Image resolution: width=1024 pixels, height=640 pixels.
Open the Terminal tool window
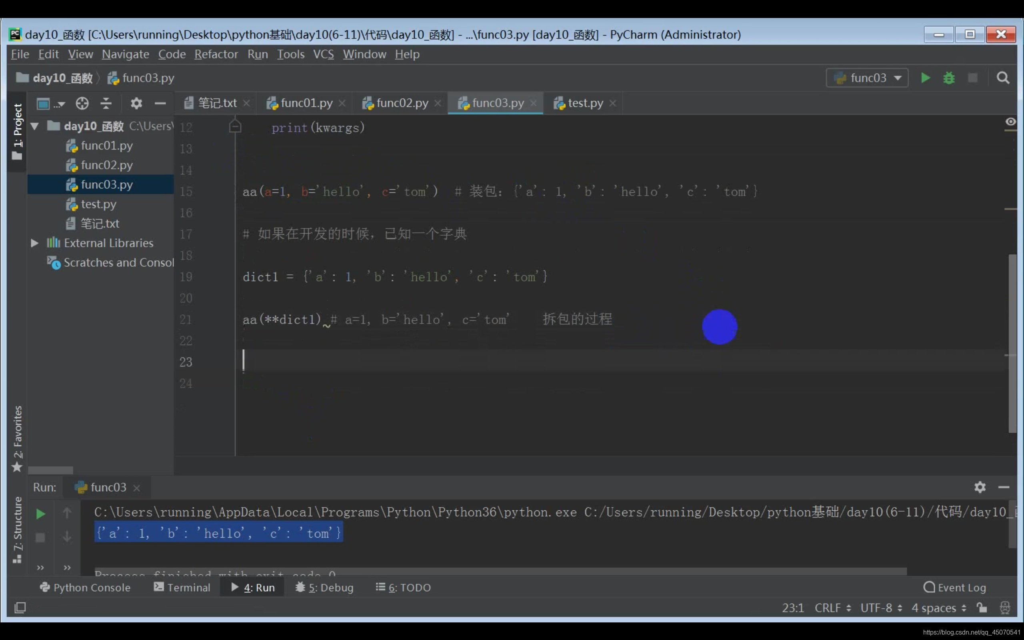pos(182,588)
